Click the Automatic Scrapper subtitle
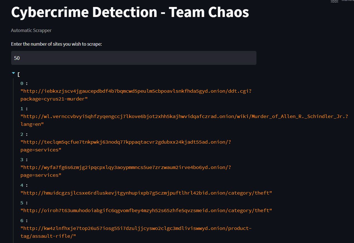The width and height of the screenshot is (354, 243). click(x=31, y=30)
